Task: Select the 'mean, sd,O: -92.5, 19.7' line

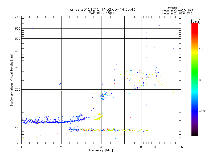Action: tap(177, 10)
